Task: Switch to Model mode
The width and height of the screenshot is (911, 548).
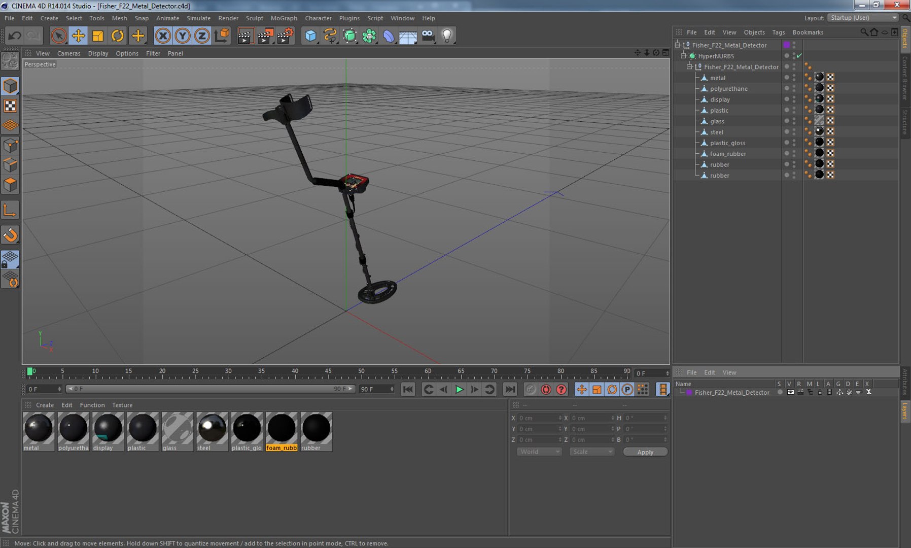Action: pos(10,86)
